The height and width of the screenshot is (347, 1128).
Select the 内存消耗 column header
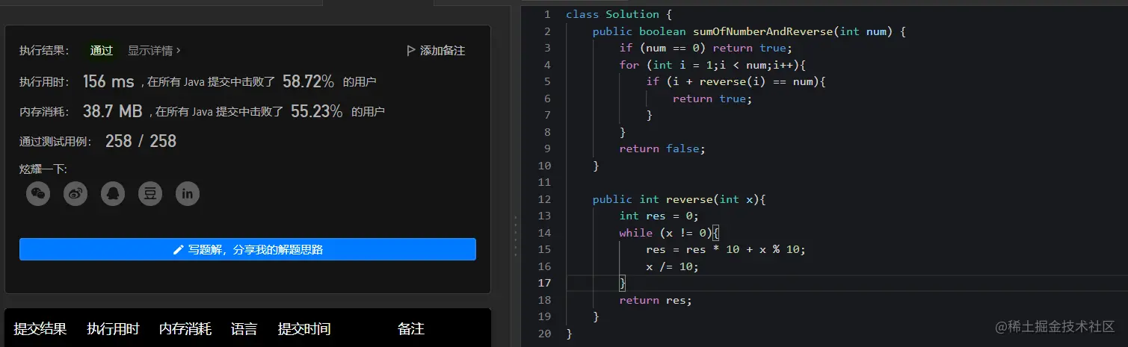185,329
